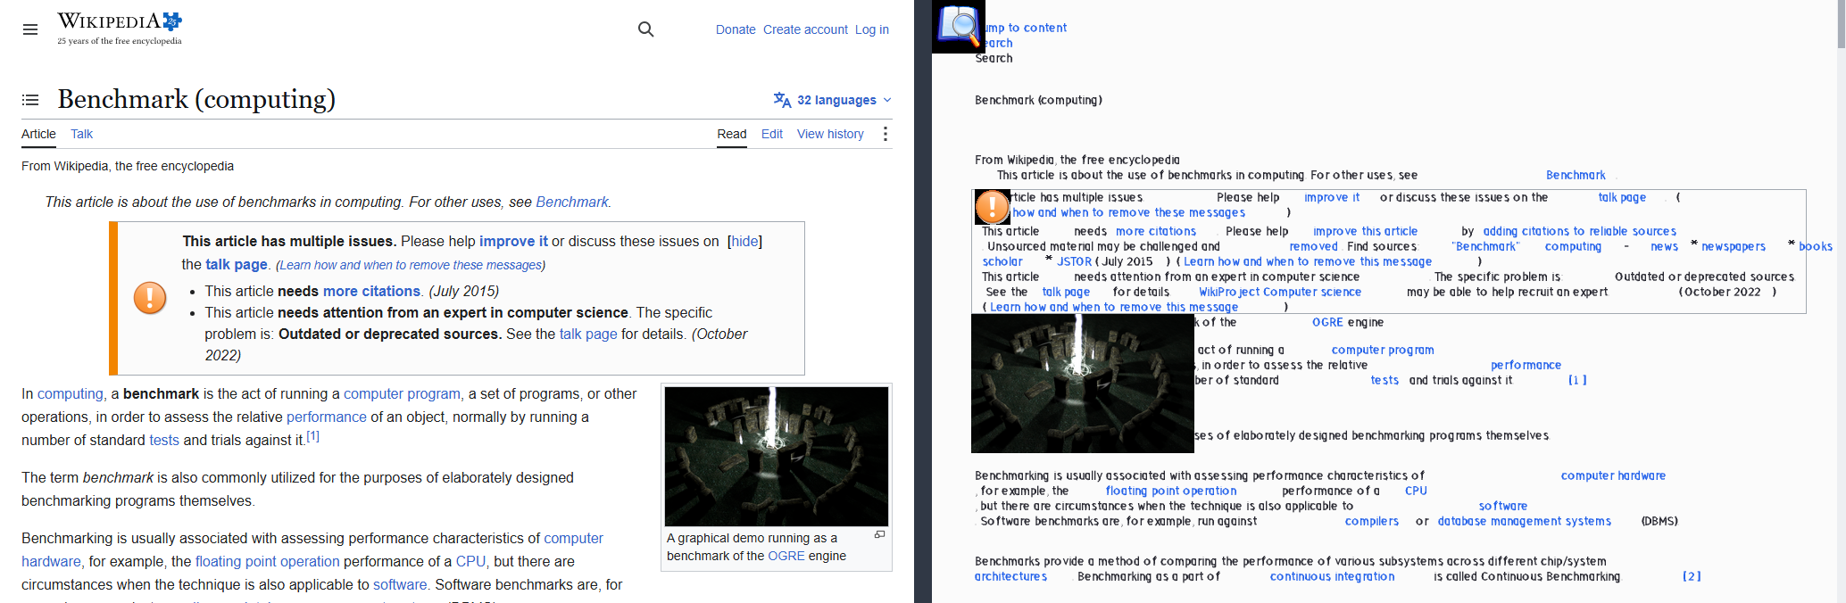Click the Wikipedia search magnifier icon
This screenshot has height=603, width=1846.
[x=646, y=29]
